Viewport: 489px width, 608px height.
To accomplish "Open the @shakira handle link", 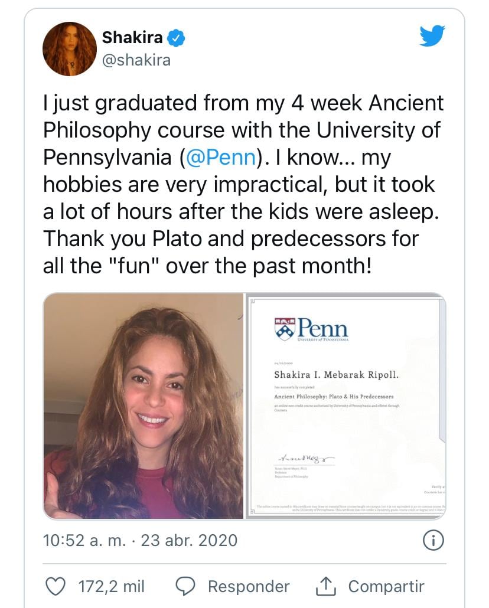I will tap(136, 60).
